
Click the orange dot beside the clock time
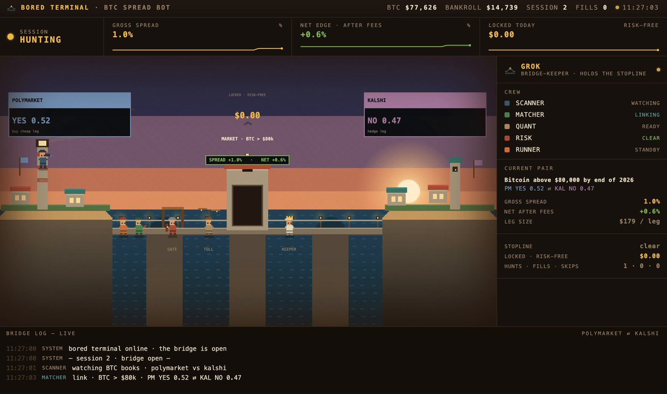pyautogui.click(x=617, y=8)
